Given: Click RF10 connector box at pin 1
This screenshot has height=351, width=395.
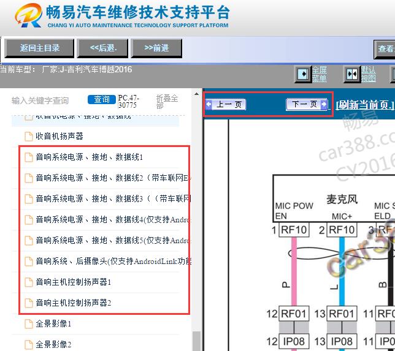Looking at the screenshot, I should [x=294, y=230].
